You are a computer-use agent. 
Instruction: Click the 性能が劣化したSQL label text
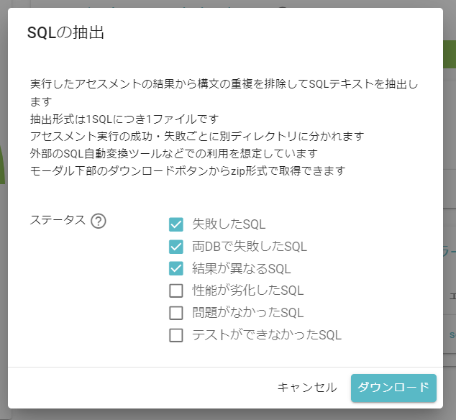pyautogui.click(x=247, y=291)
